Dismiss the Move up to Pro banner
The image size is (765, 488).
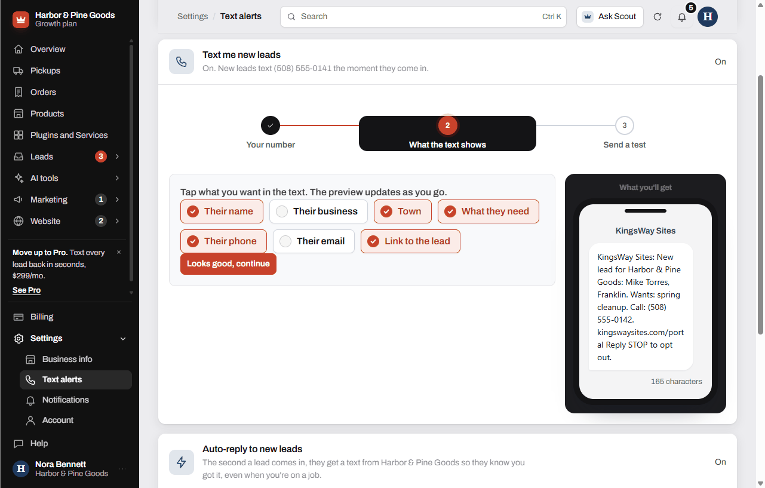click(x=119, y=252)
